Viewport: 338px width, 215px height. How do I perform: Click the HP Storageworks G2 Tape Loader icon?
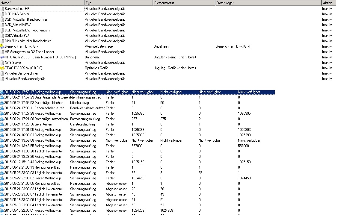tap(2, 52)
